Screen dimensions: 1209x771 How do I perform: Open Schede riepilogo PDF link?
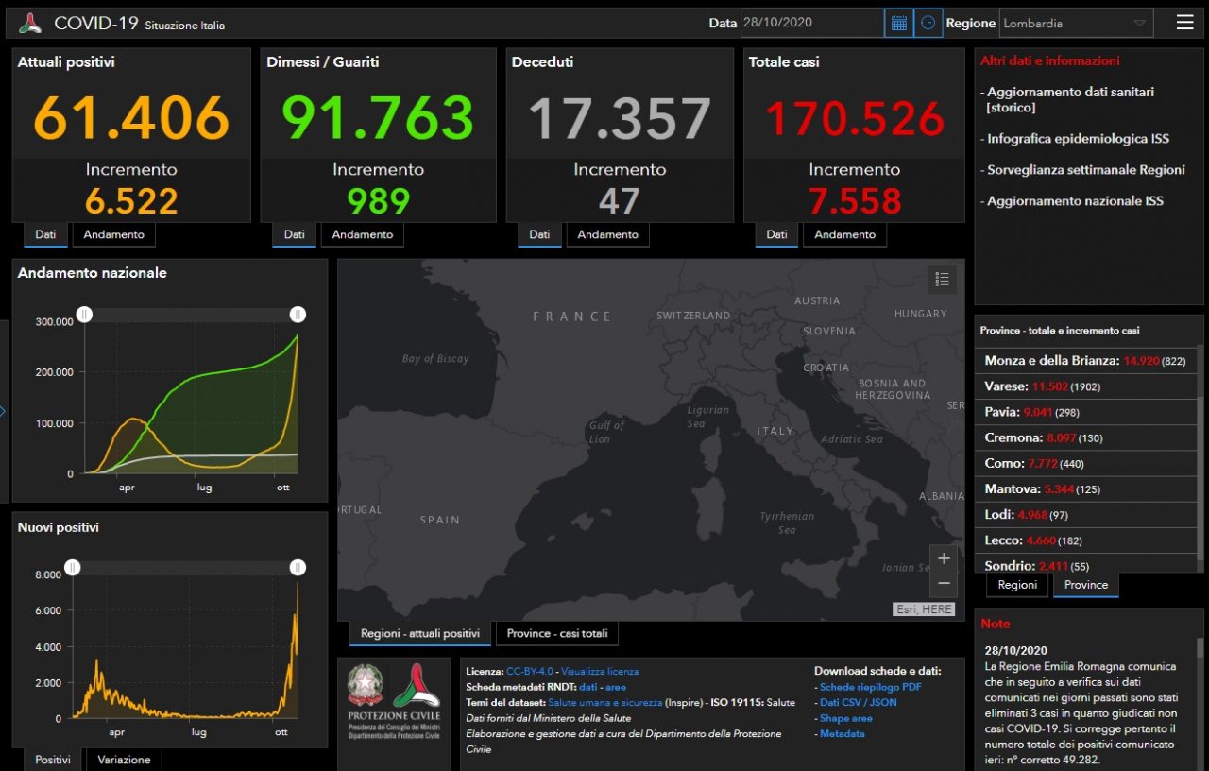click(870, 687)
